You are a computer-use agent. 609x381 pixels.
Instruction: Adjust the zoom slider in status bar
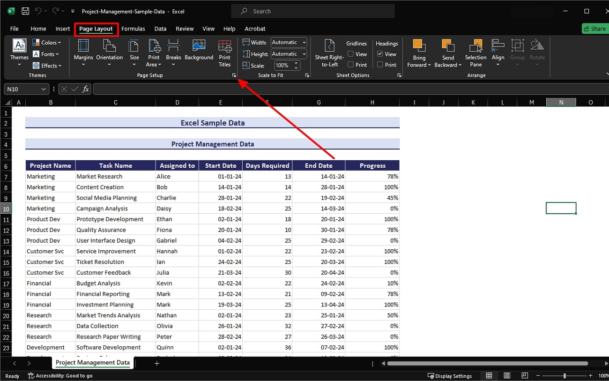[x=564, y=376]
